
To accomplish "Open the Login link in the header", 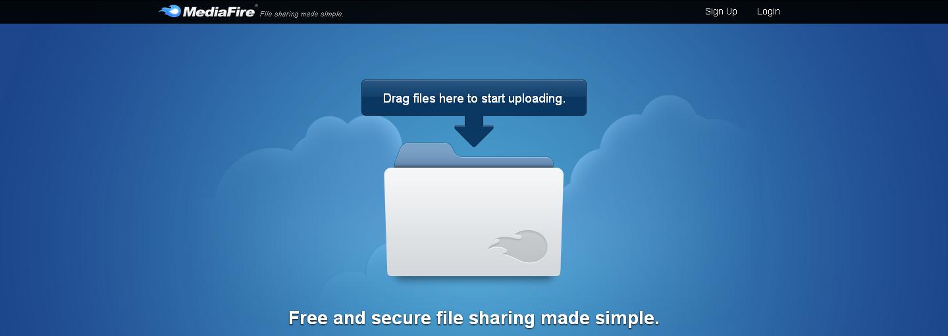I will [x=768, y=11].
